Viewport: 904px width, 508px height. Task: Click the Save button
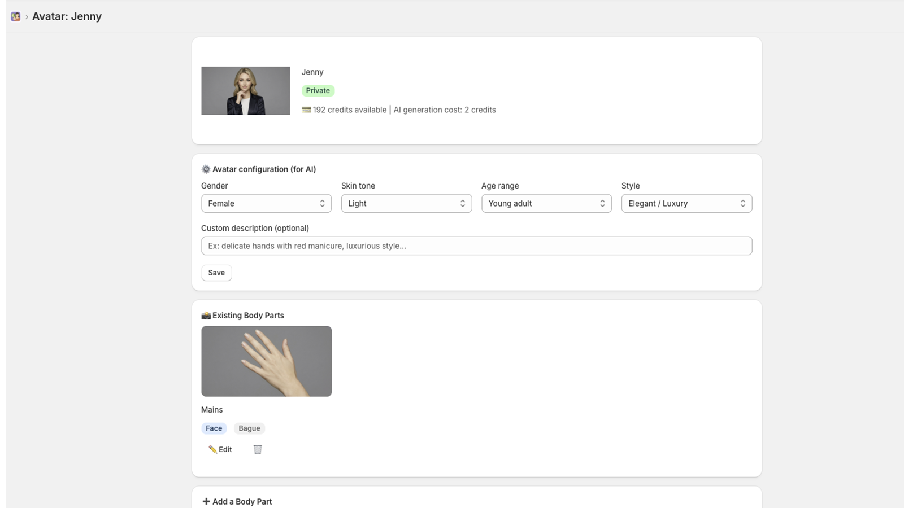[x=216, y=273]
